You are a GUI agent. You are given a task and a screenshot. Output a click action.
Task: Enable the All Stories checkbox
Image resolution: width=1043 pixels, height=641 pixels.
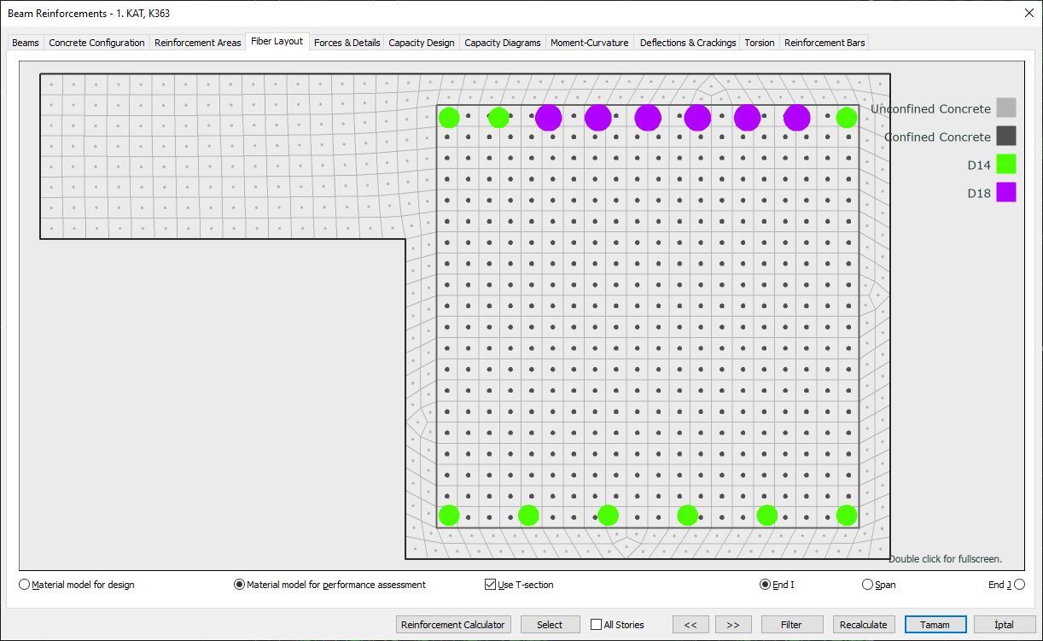pos(594,624)
